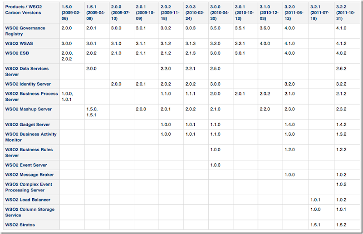The width and height of the screenshot is (363, 234).
Task: Click Complex Event Processing Server value 1.0.2
Action: click(x=341, y=184)
